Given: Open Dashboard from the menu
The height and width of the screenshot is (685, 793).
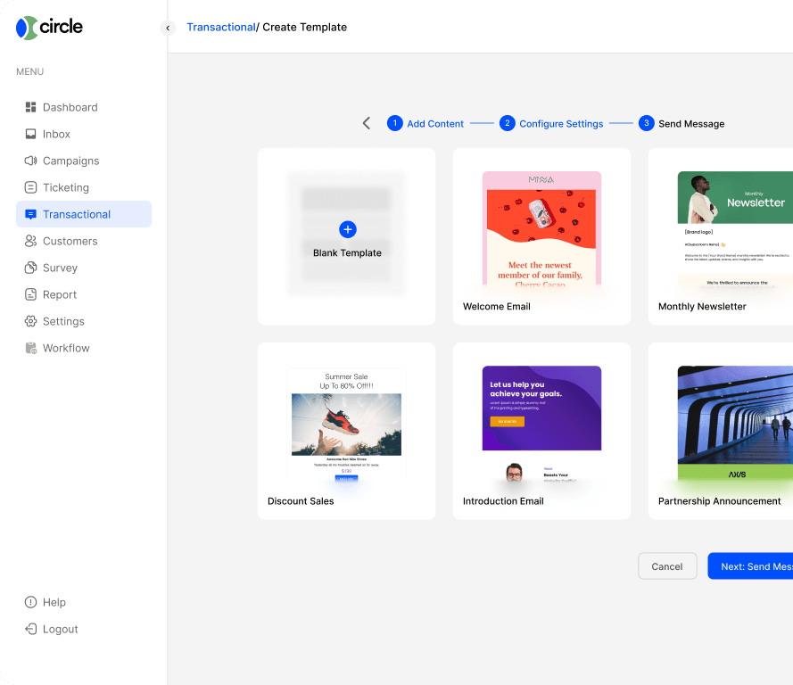Looking at the screenshot, I should [70, 107].
